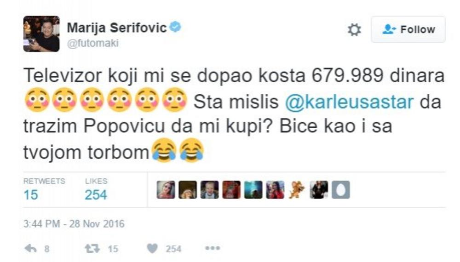Open the liker avatar showing a baby
The height and width of the screenshot is (262, 460).
click(209, 190)
